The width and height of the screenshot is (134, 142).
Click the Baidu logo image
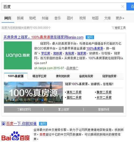point(16,136)
